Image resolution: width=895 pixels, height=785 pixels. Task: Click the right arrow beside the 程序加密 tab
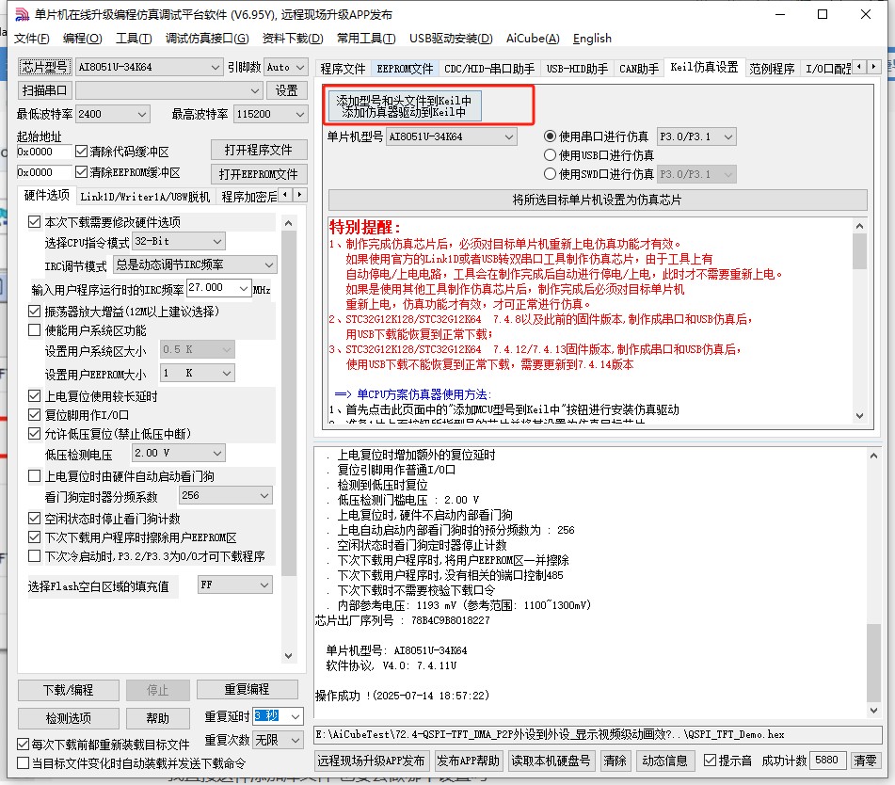tap(300, 195)
